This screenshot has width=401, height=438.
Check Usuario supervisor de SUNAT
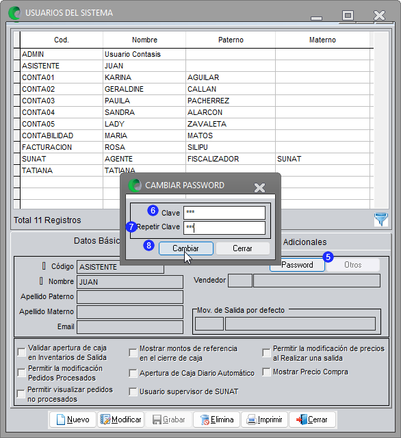[133, 391]
